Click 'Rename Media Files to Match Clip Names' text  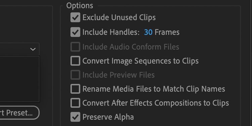pos(154,89)
